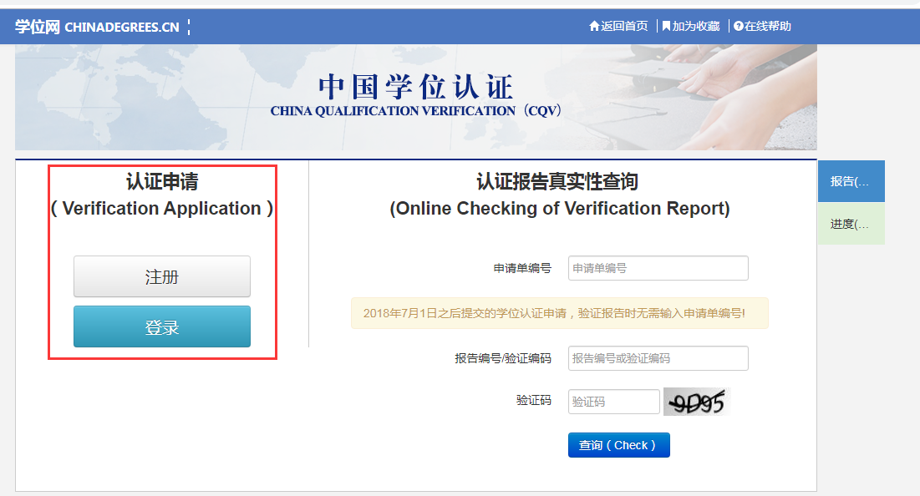Click the ( Verification Application ) subtitle
The width and height of the screenshot is (920, 496).
[x=162, y=208]
